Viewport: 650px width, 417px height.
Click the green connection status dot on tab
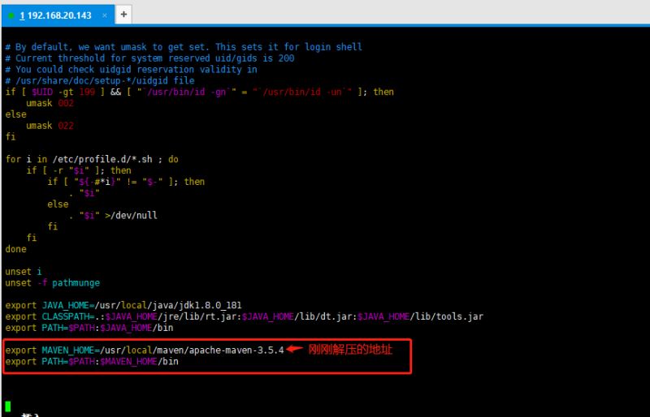point(11,15)
